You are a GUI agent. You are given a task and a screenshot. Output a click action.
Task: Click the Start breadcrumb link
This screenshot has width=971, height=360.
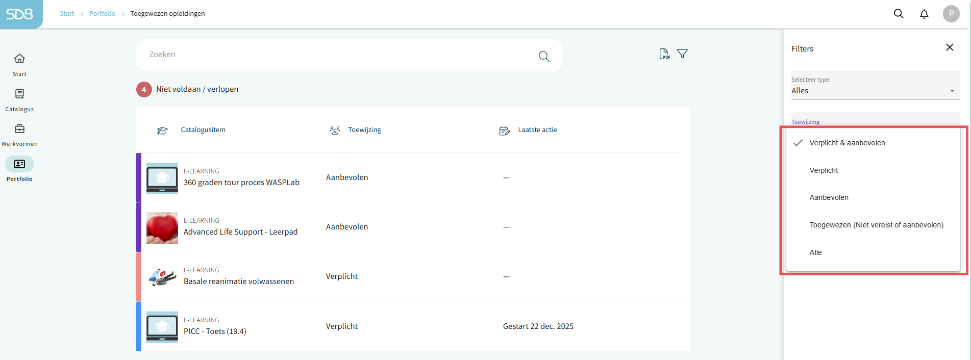tap(67, 14)
